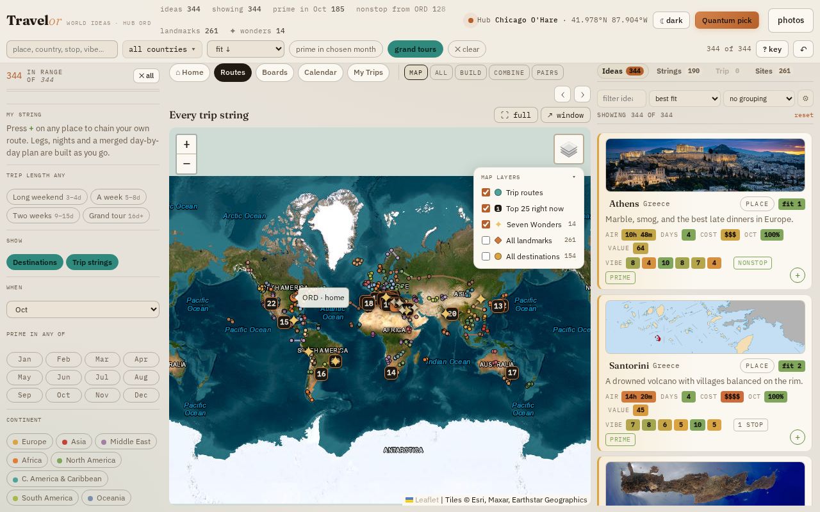Open the no grouping dropdown
The width and height of the screenshot is (820, 512).
(759, 99)
